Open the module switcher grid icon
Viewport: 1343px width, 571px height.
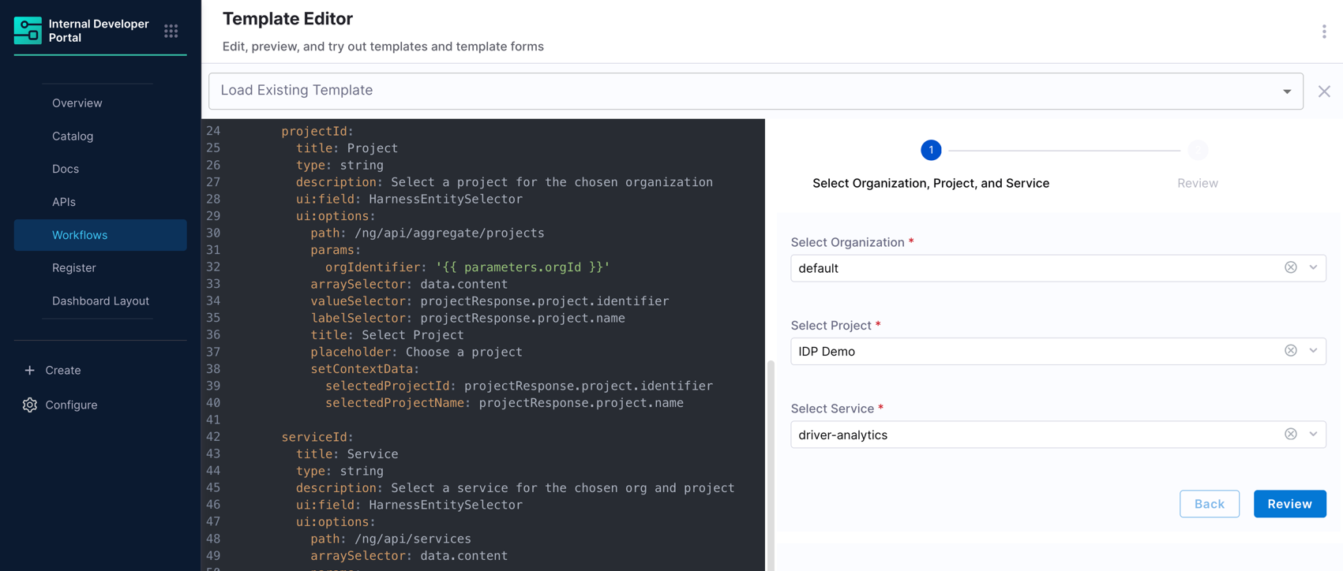pyautogui.click(x=171, y=31)
